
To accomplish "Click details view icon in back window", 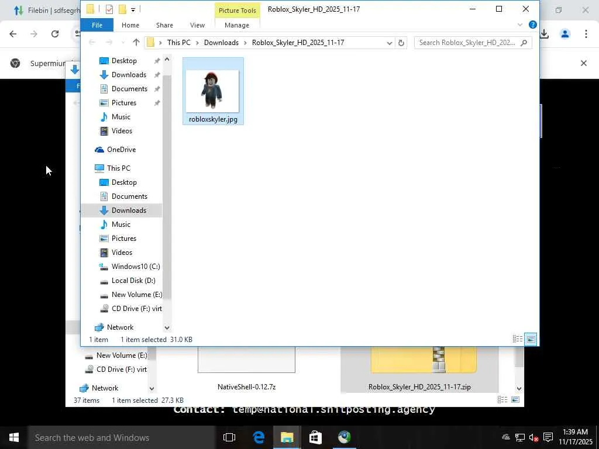I will 502,400.
